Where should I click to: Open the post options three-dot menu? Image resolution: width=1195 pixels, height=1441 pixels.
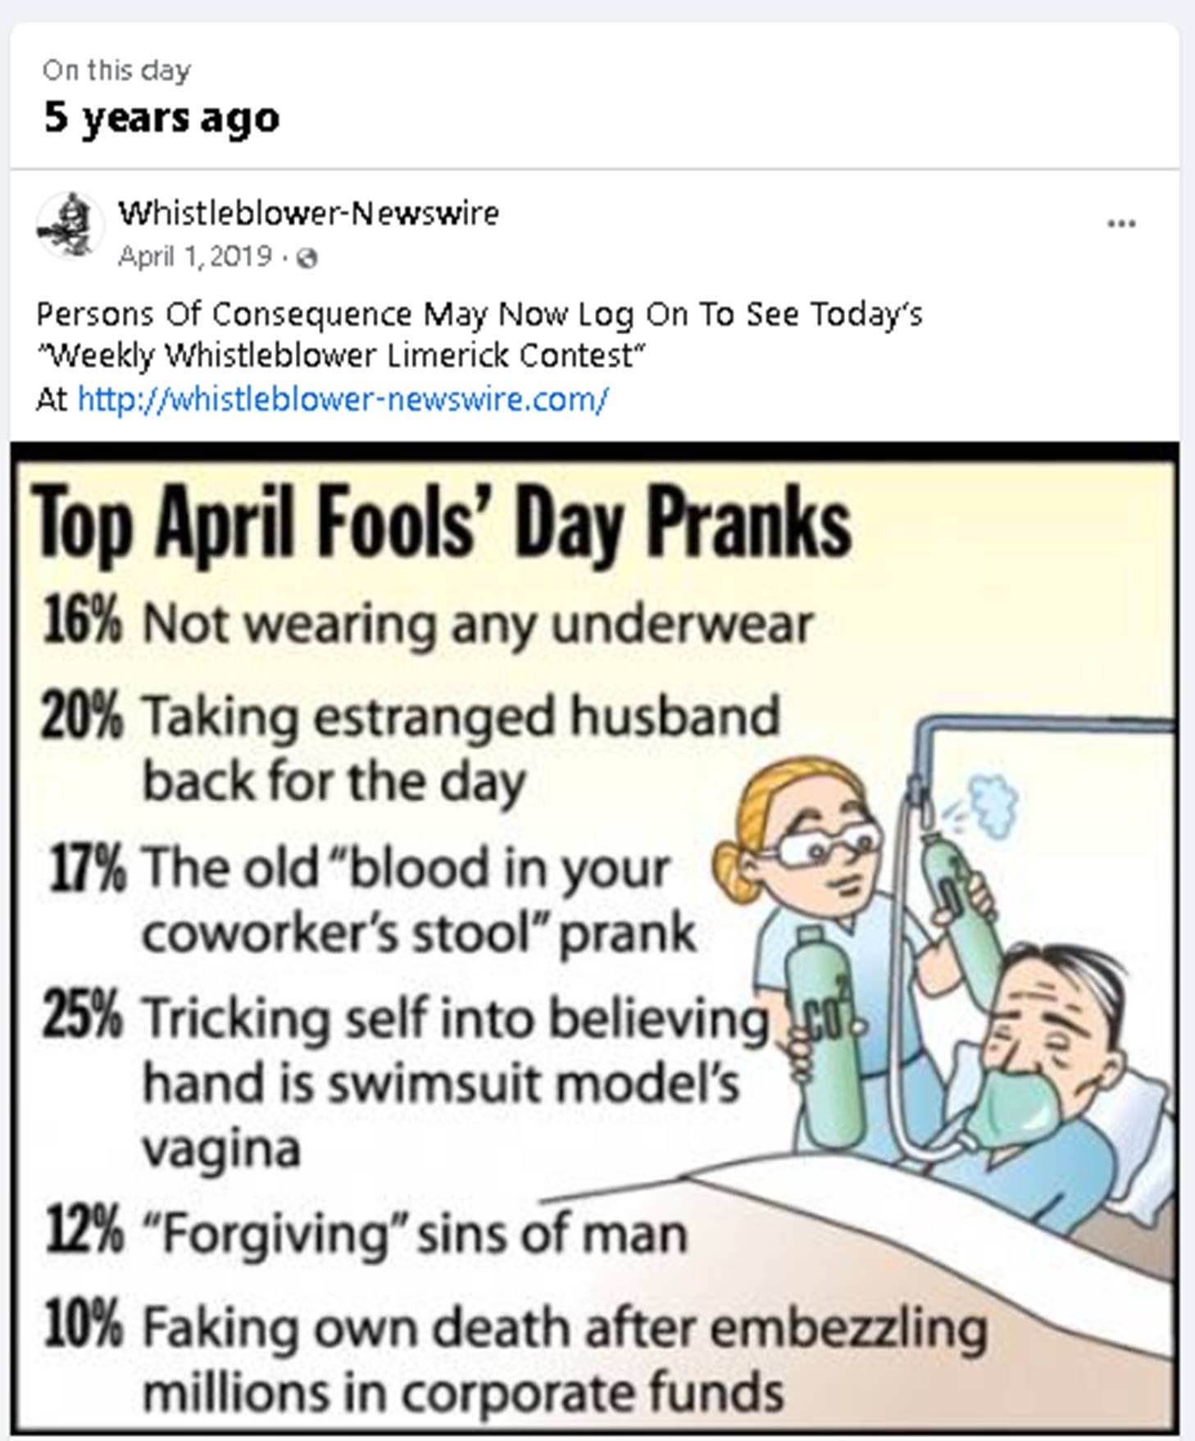pos(1120,223)
